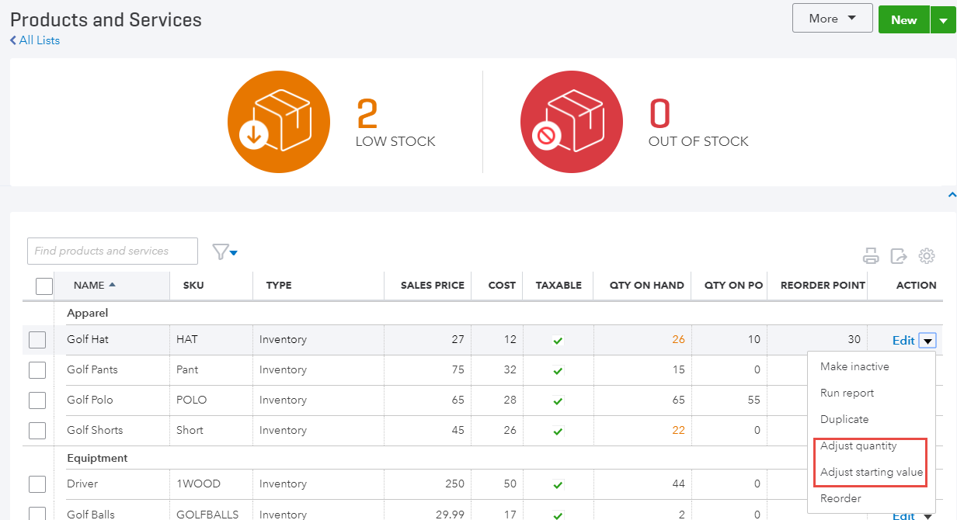Open table settings with the gear icon

point(927,256)
